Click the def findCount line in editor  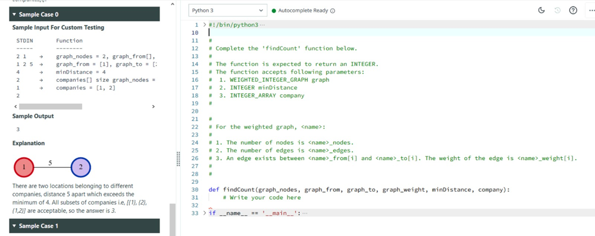tap(359, 190)
